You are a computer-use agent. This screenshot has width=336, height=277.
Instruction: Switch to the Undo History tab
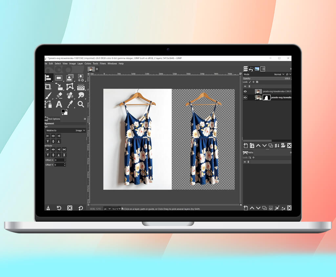251,69
